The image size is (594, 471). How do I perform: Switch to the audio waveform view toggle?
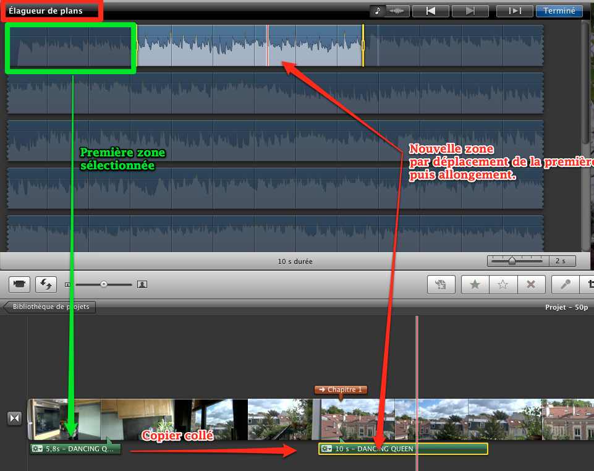395,11
